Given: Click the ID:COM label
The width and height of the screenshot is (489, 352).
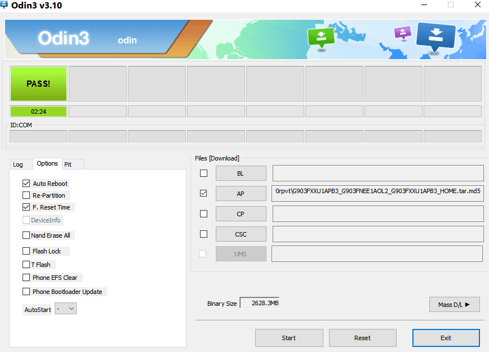Looking at the screenshot, I should point(21,125).
